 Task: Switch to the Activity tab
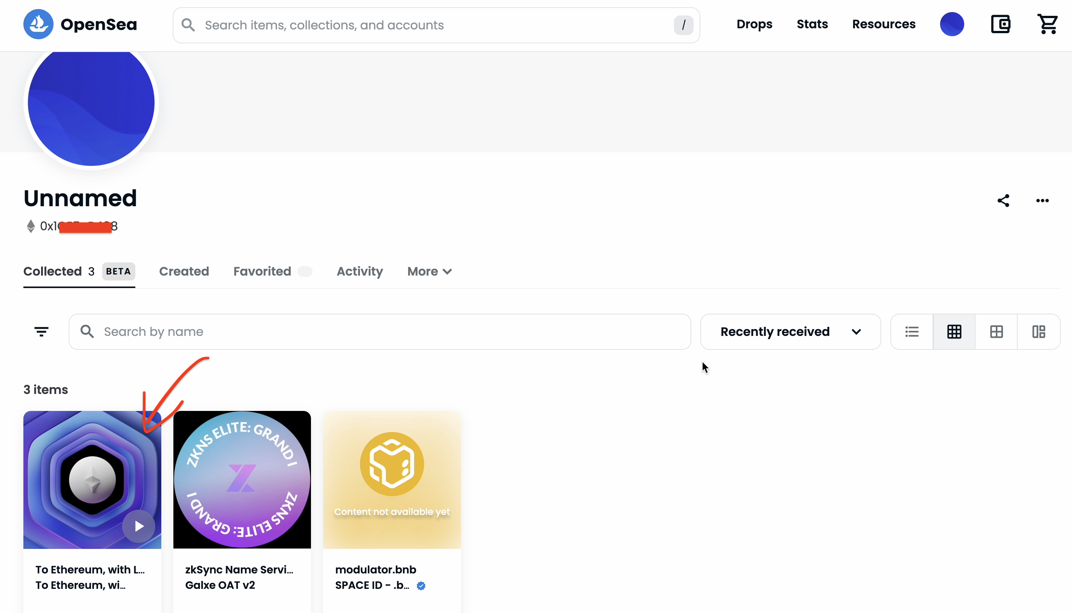point(360,271)
